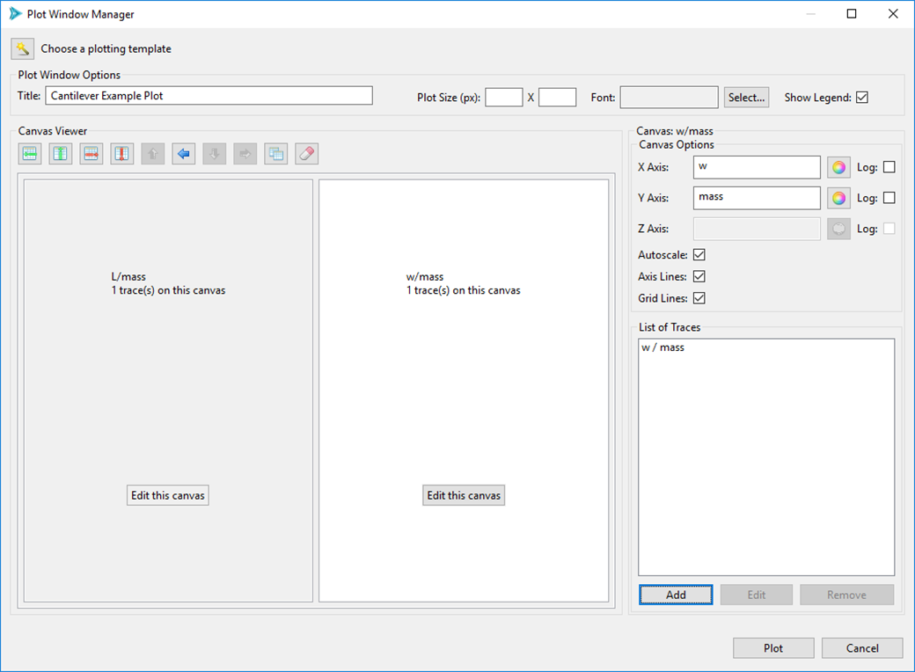Click the Plot button
The height and width of the screenshot is (672, 915).
coord(772,647)
